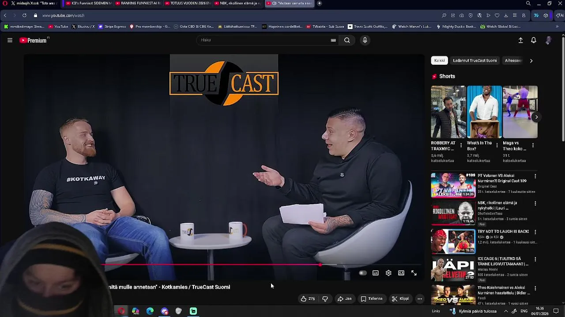The image size is (565, 317).
Task: Open options for PT Vatanen VS Aleksi video
Action: 535,176
